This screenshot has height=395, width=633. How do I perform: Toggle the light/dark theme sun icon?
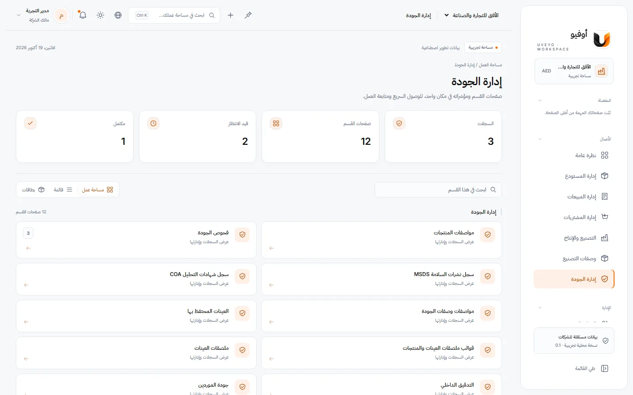point(101,15)
